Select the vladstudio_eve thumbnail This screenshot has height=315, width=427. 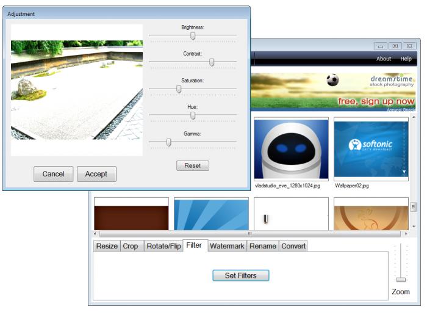coord(291,149)
